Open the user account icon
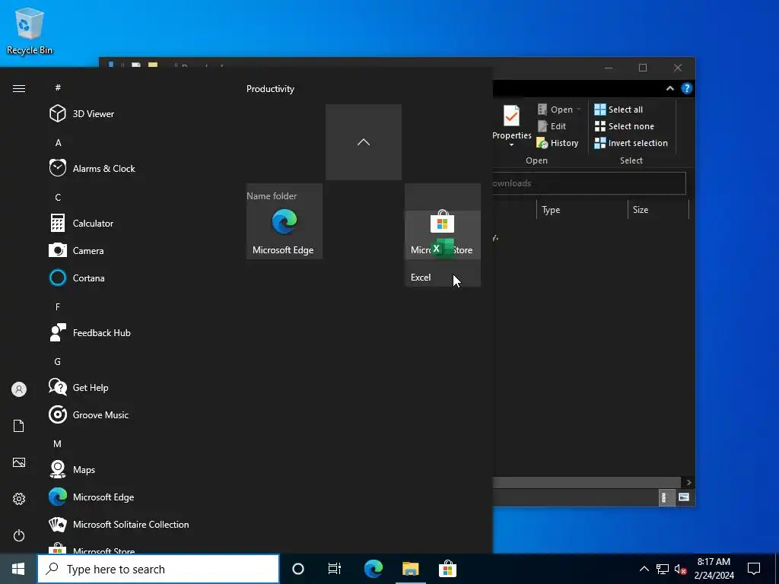The height and width of the screenshot is (584, 779). [x=19, y=389]
